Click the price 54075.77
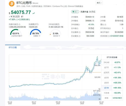 point(21,12)
